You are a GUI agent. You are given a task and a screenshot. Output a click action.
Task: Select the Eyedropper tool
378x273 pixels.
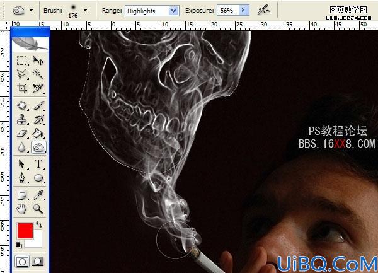38,195
